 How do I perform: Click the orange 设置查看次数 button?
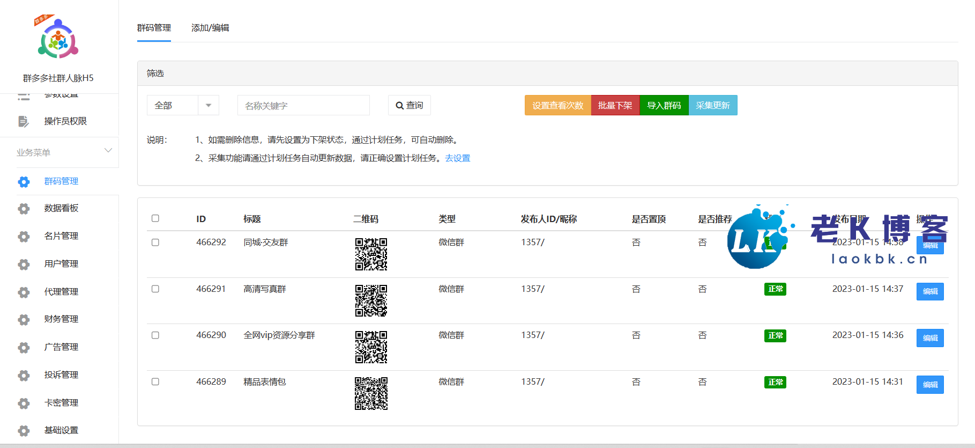(x=558, y=105)
